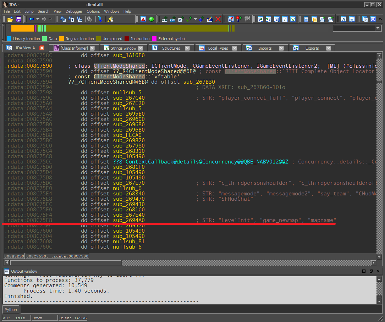Switch to the Class Informer tab
The image size is (385, 322).
coord(74,48)
